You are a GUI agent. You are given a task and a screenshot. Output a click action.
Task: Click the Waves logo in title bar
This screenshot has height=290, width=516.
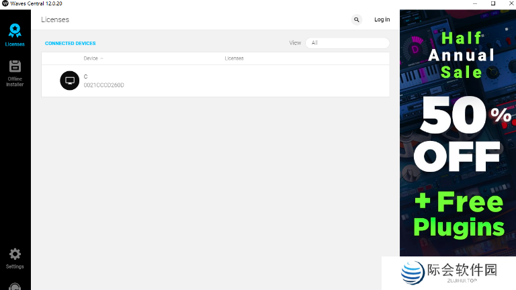(x=5, y=4)
